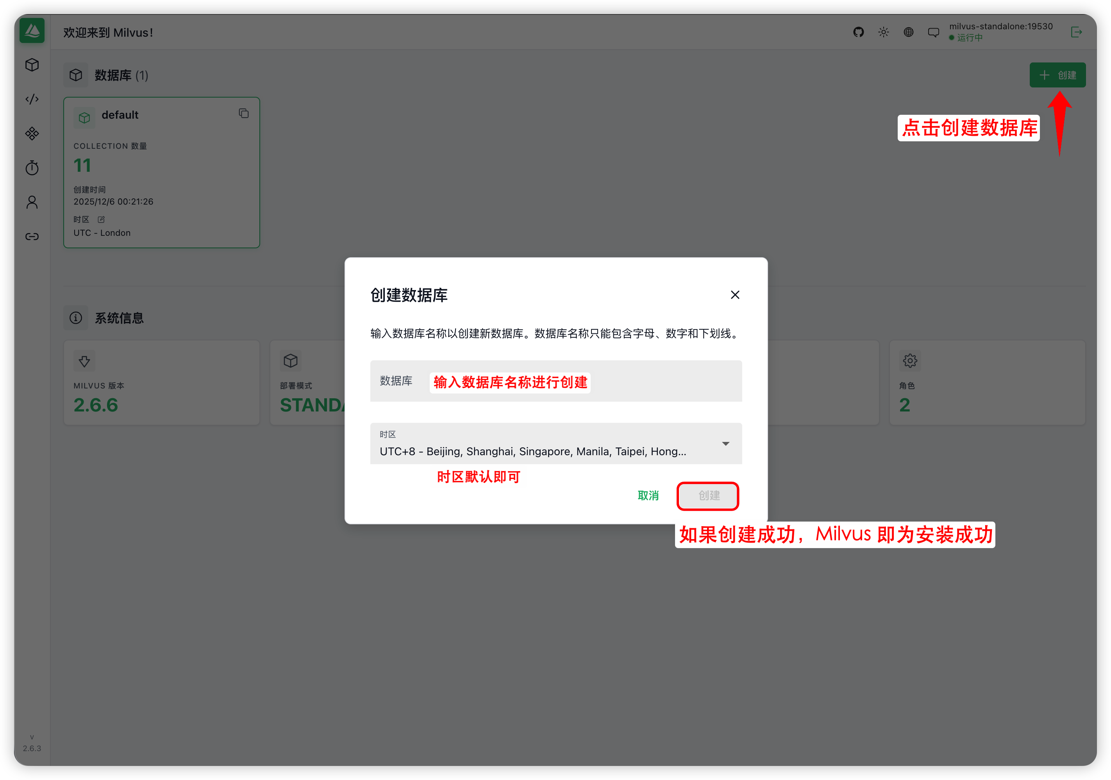The height and width of the screenshot is (780, 1111).
Task: Edit the default database timezone
Action: 101,219
